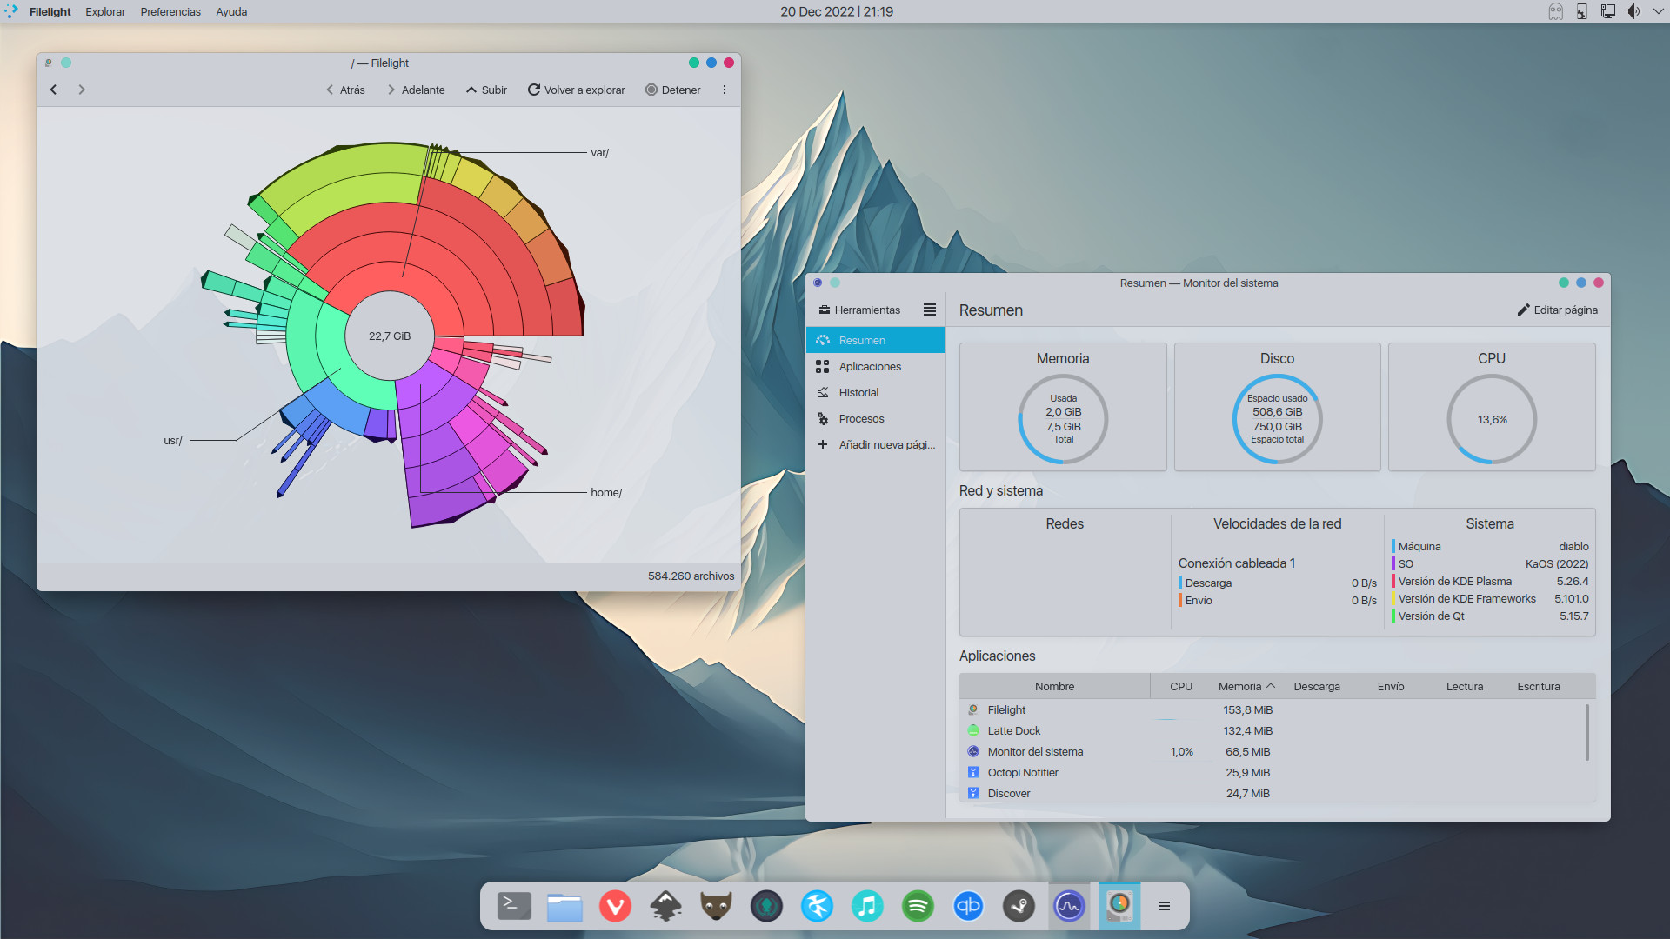This screenshot has height=939, width=1670.
Task: Launch qBittorrent from the dock
Action: (968, 906)
